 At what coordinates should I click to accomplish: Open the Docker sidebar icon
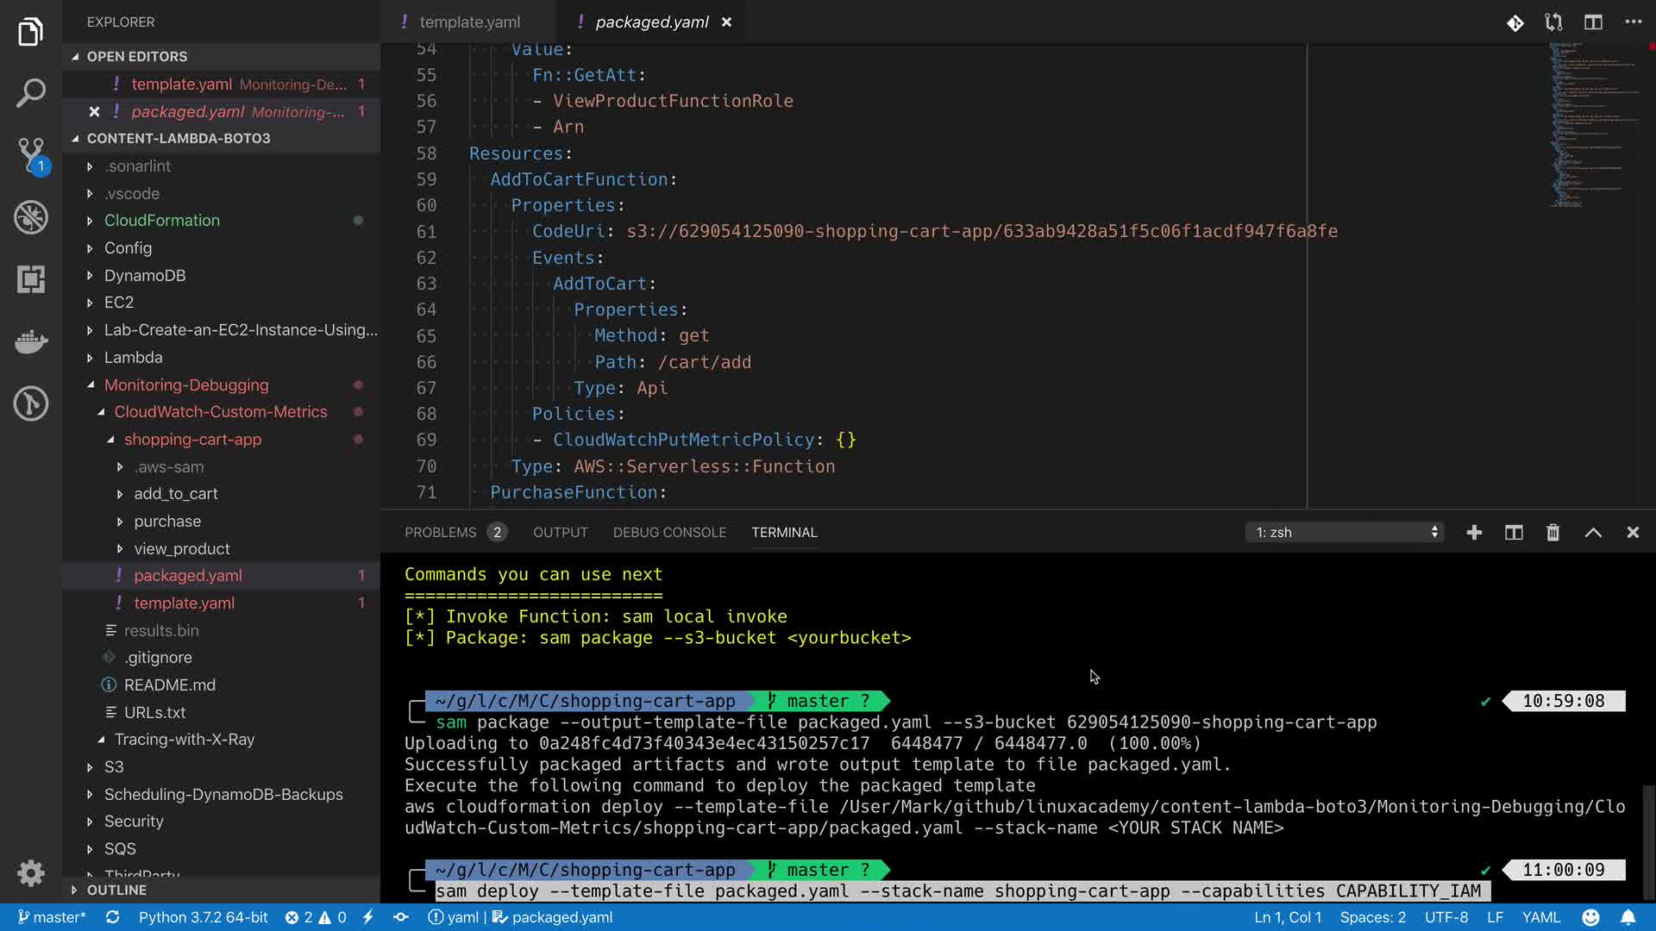[31, 341]
